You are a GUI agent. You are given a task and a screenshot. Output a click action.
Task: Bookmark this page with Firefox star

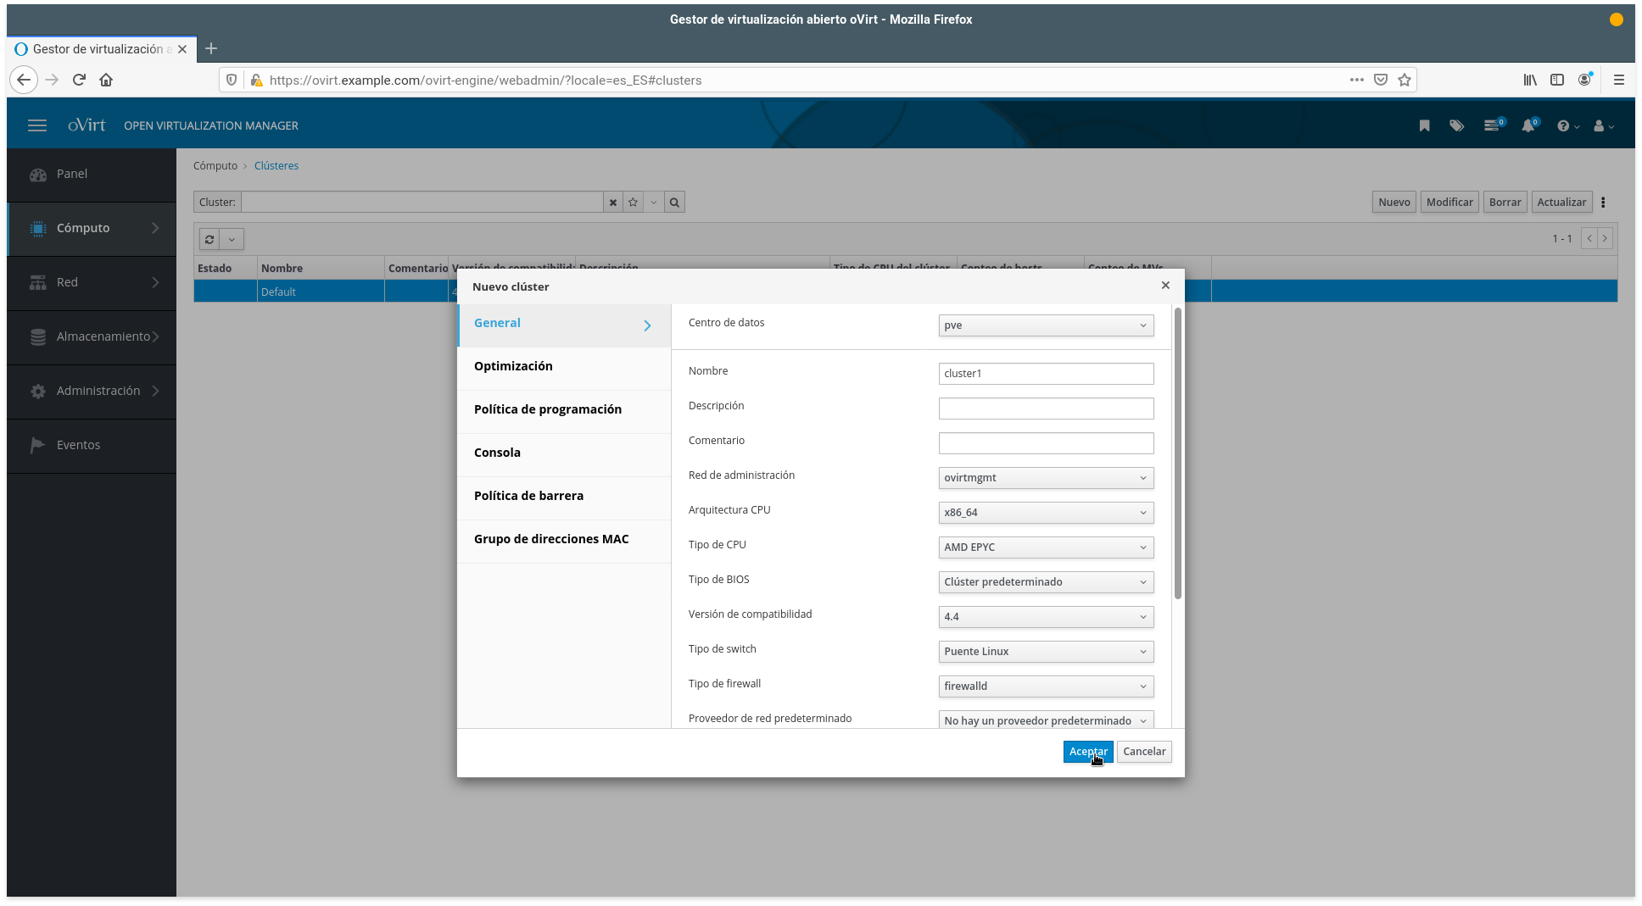[x=1405, y=80]
